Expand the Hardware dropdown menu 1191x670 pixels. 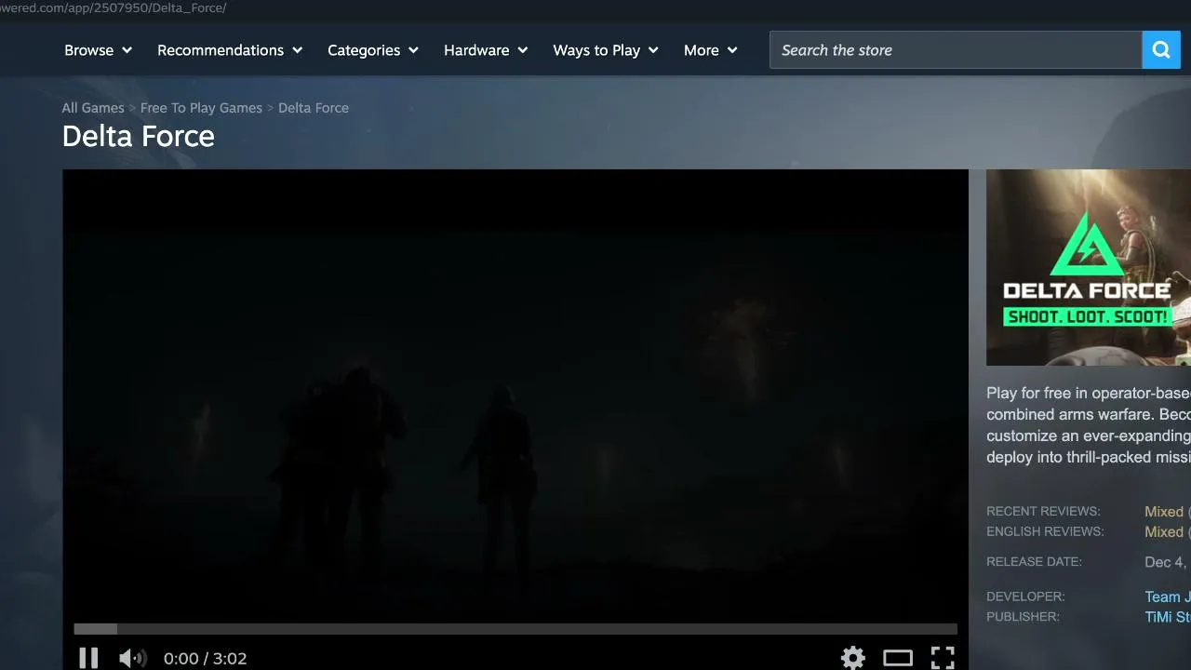[486, 50]
